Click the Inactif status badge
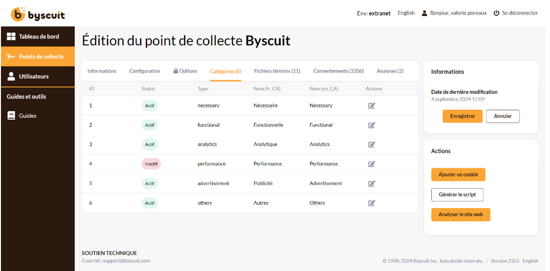This screenshot has width=550, height=271. tap(151, 164)
